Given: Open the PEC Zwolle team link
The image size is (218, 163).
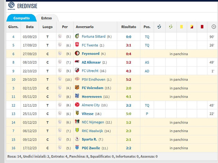Looking at the screenshot, I should (x=91, y=148).
